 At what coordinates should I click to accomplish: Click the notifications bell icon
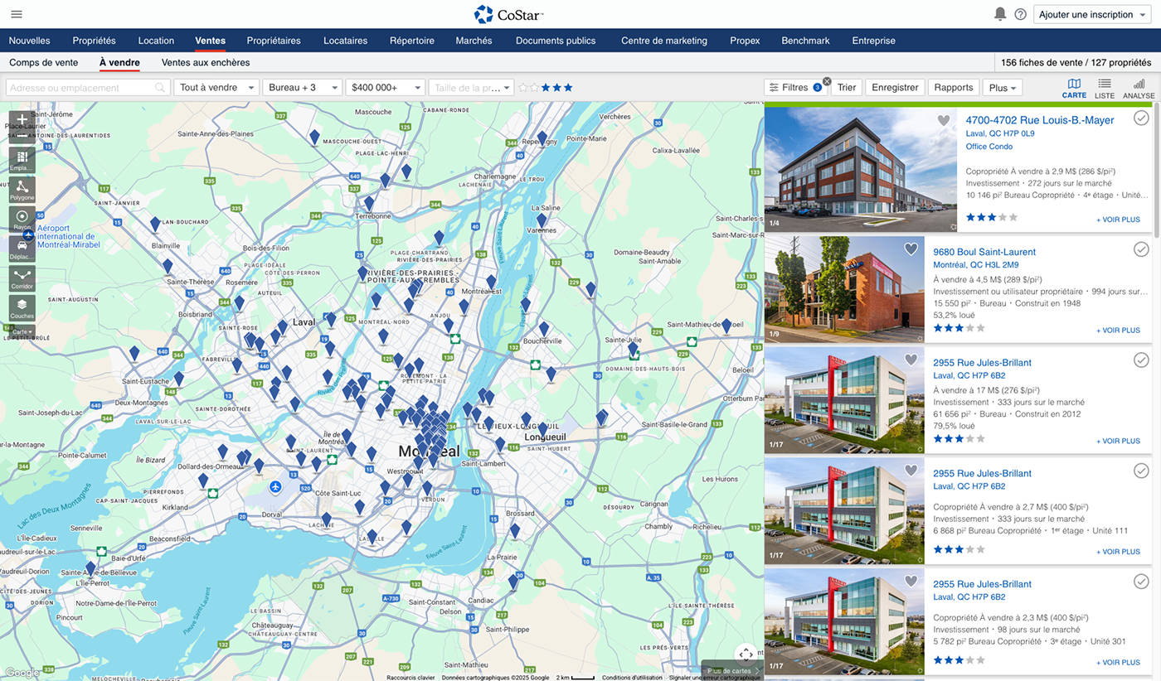tap(1000, 14)
